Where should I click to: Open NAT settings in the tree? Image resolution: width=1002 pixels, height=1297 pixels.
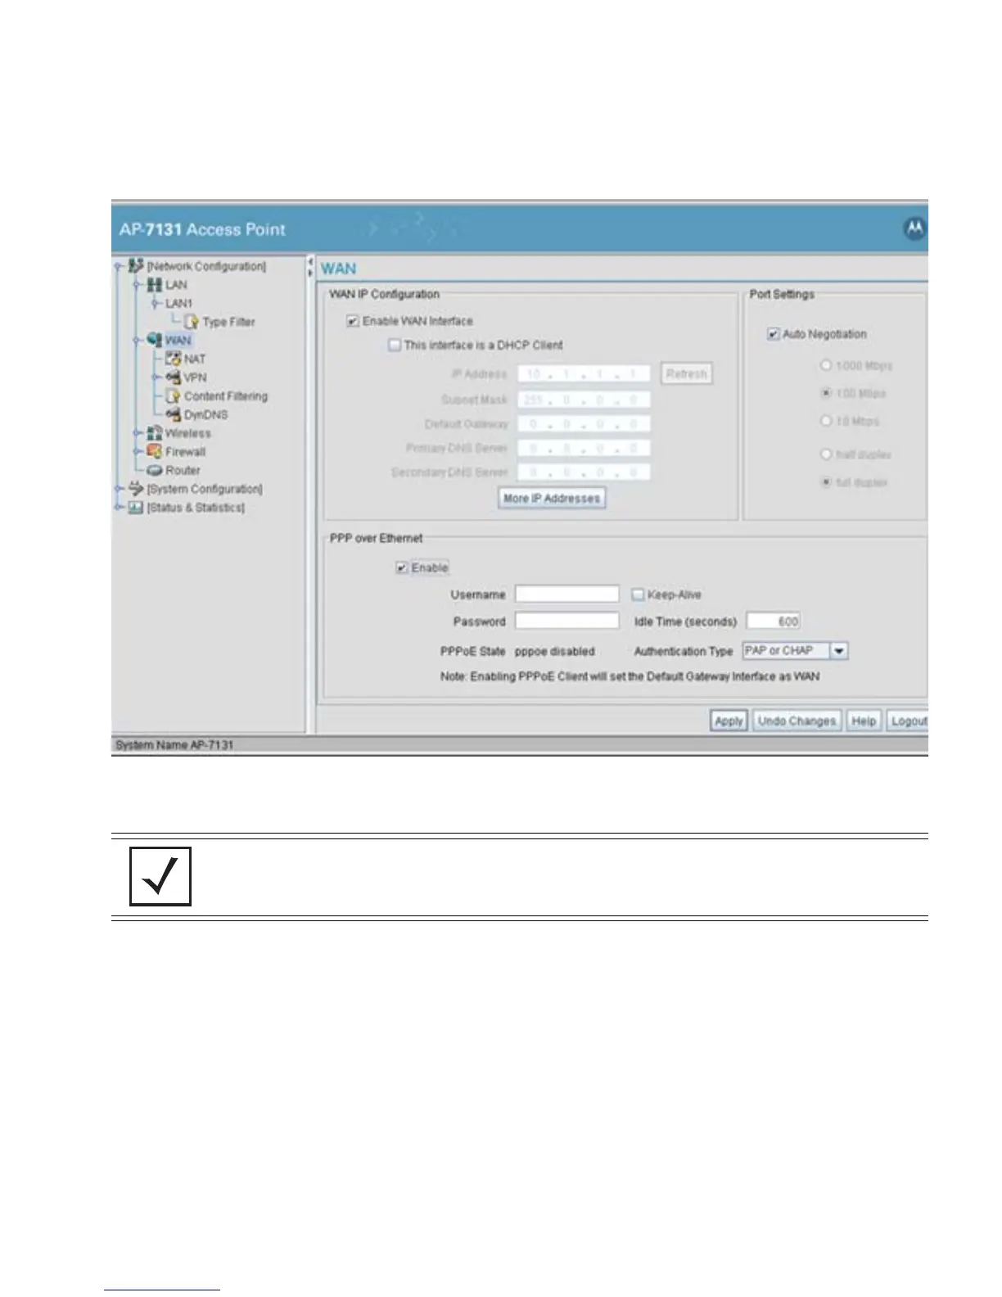[195, 359]
